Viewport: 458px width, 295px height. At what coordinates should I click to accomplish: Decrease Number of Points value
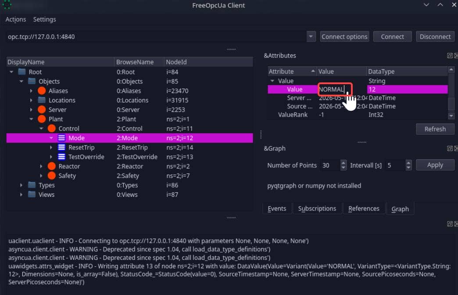[343, 167]
